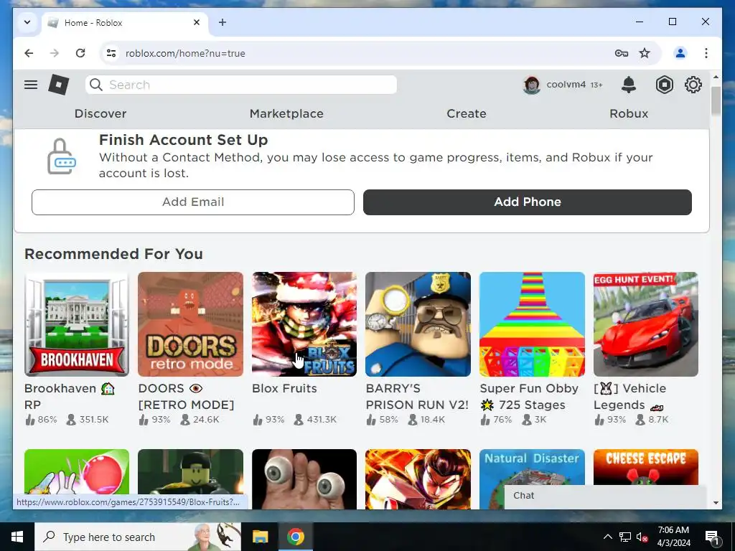The image size is (735, 551).
Task: Click the page vertical scrollbar thumb
Action: tap(716, 100)
